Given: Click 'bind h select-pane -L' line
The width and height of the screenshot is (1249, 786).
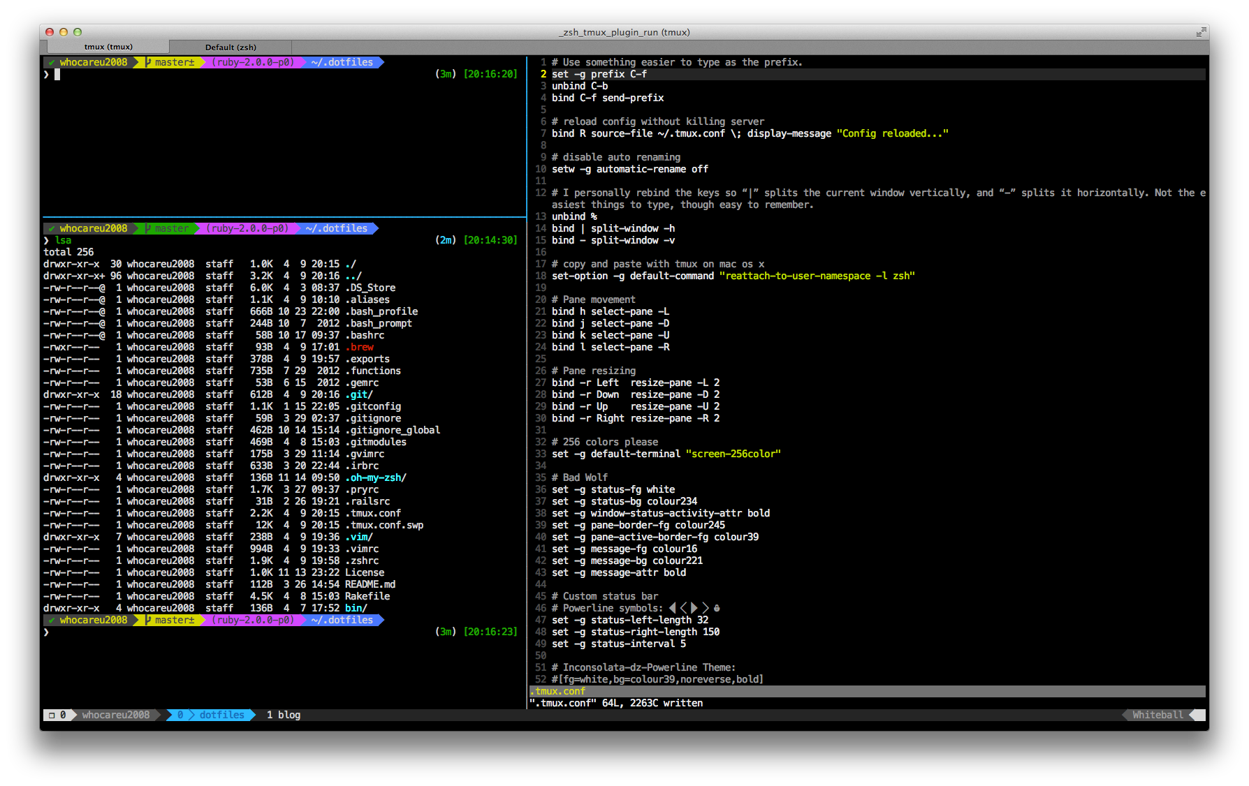Looking at the screenshot, I should 611,311.
